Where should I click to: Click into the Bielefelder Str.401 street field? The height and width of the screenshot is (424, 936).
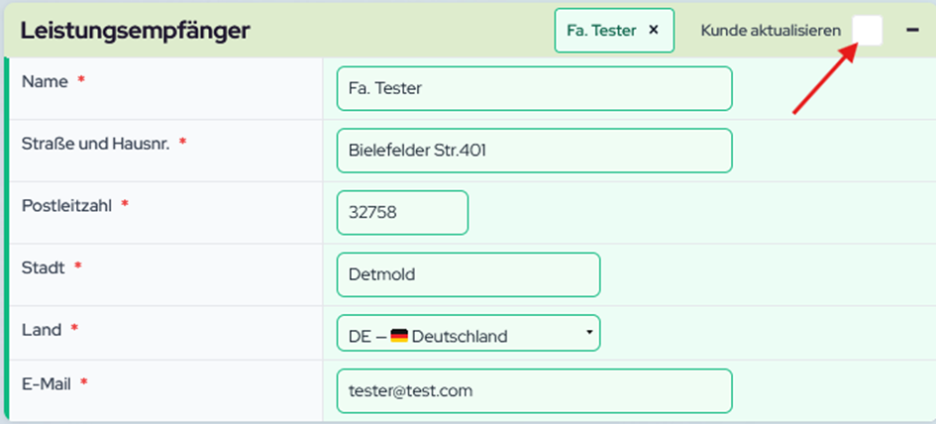tap(534, 151)
